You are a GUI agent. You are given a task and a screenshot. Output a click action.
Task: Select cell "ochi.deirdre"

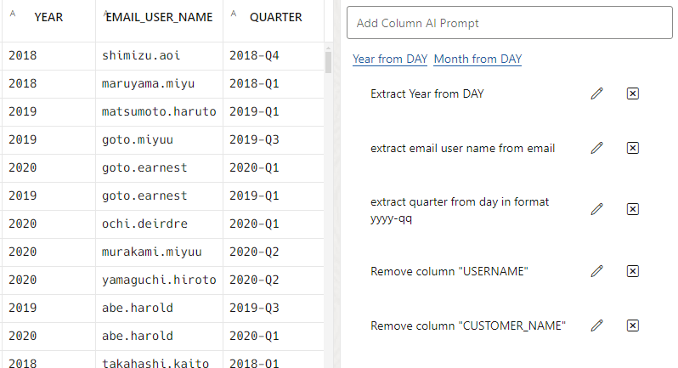pyautogui.click(x=159, y=224)
